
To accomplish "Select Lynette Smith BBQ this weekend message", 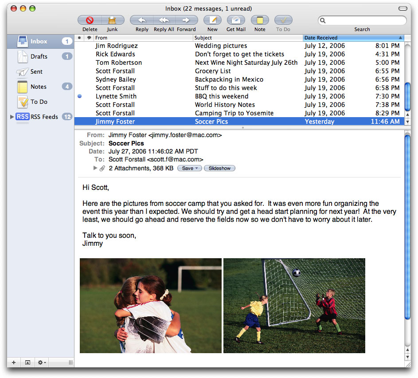I will coord(239,96).
